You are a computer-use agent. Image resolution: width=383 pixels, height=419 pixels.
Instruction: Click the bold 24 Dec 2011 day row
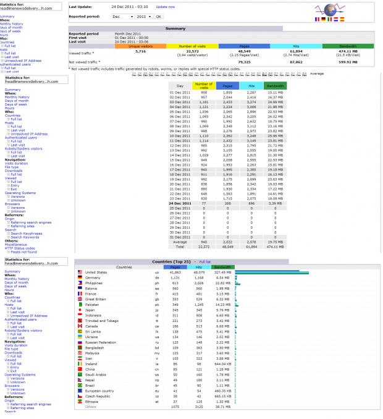[227, 203]
